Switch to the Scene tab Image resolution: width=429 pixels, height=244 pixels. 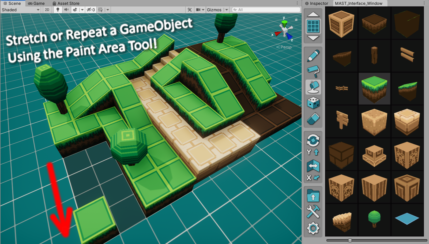coord(12,3)
